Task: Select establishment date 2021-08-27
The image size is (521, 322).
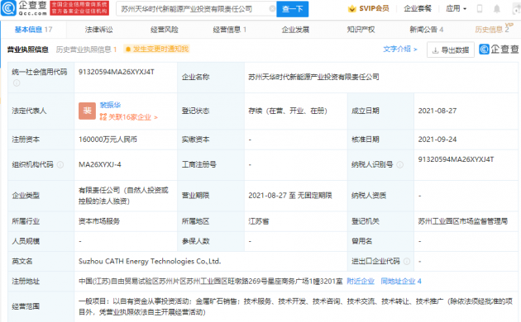Action: click(437, 111)
